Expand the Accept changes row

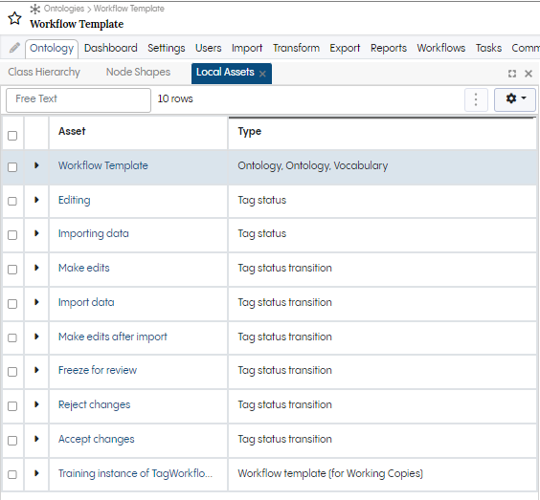pyautogui.click(x=36, y=439)
